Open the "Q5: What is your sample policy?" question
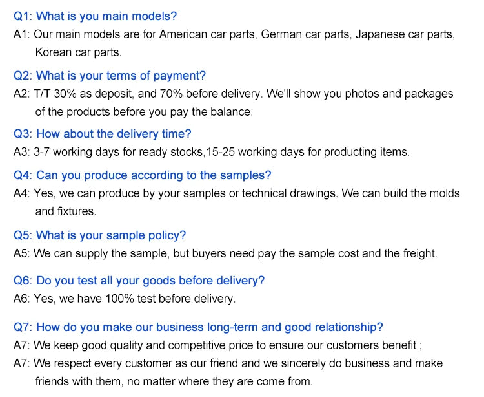 click(x=99, y=235)
